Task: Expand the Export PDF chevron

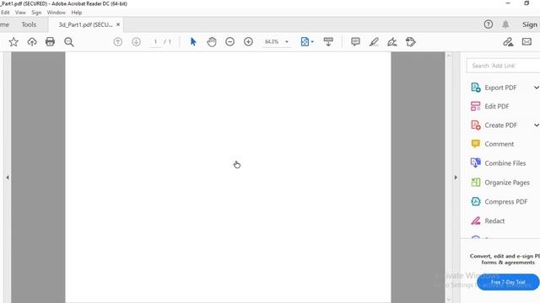Action: tap(537, 88)
